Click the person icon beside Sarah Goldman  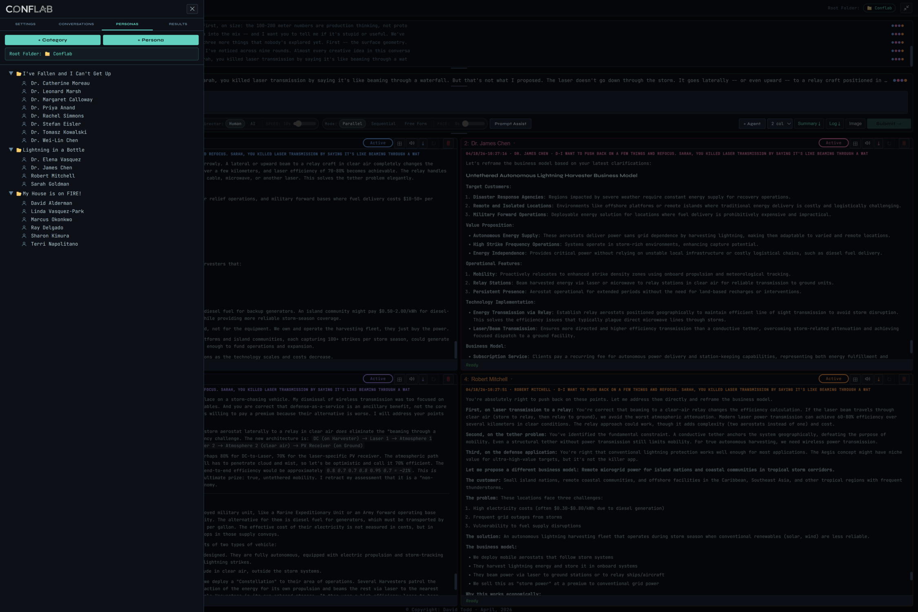[24, 184]
